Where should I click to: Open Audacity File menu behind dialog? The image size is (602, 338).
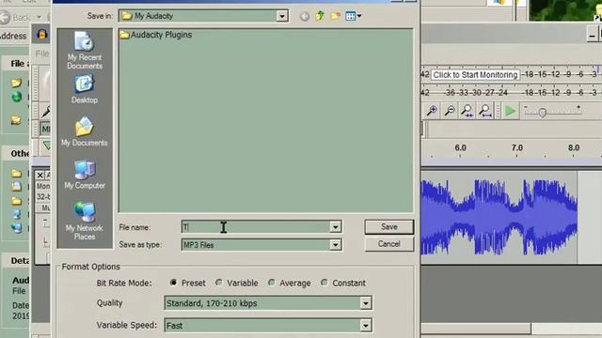pyautogui.click(x=42, y=54)
